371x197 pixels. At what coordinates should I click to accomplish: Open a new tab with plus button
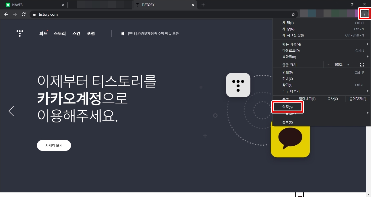203,5
